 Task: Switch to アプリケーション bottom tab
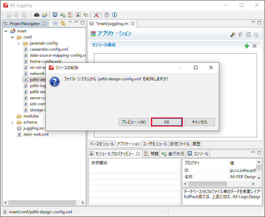pyautogui.click(x=128, y=144)
